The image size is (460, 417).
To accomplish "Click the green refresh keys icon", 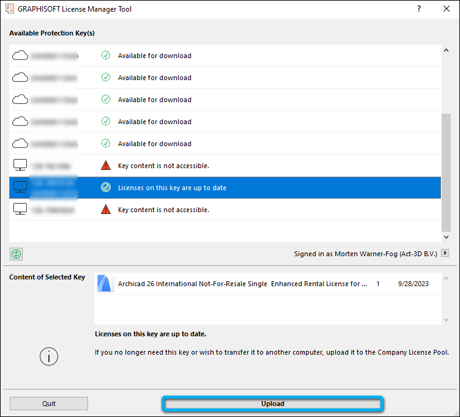I will (x=16, y=254).
